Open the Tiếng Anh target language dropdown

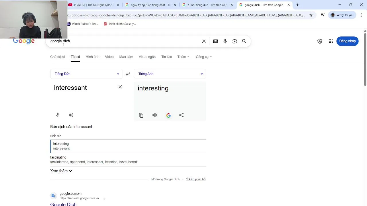[x=170, y=74]
